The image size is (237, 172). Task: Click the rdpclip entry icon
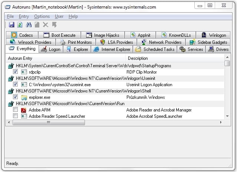24,72
